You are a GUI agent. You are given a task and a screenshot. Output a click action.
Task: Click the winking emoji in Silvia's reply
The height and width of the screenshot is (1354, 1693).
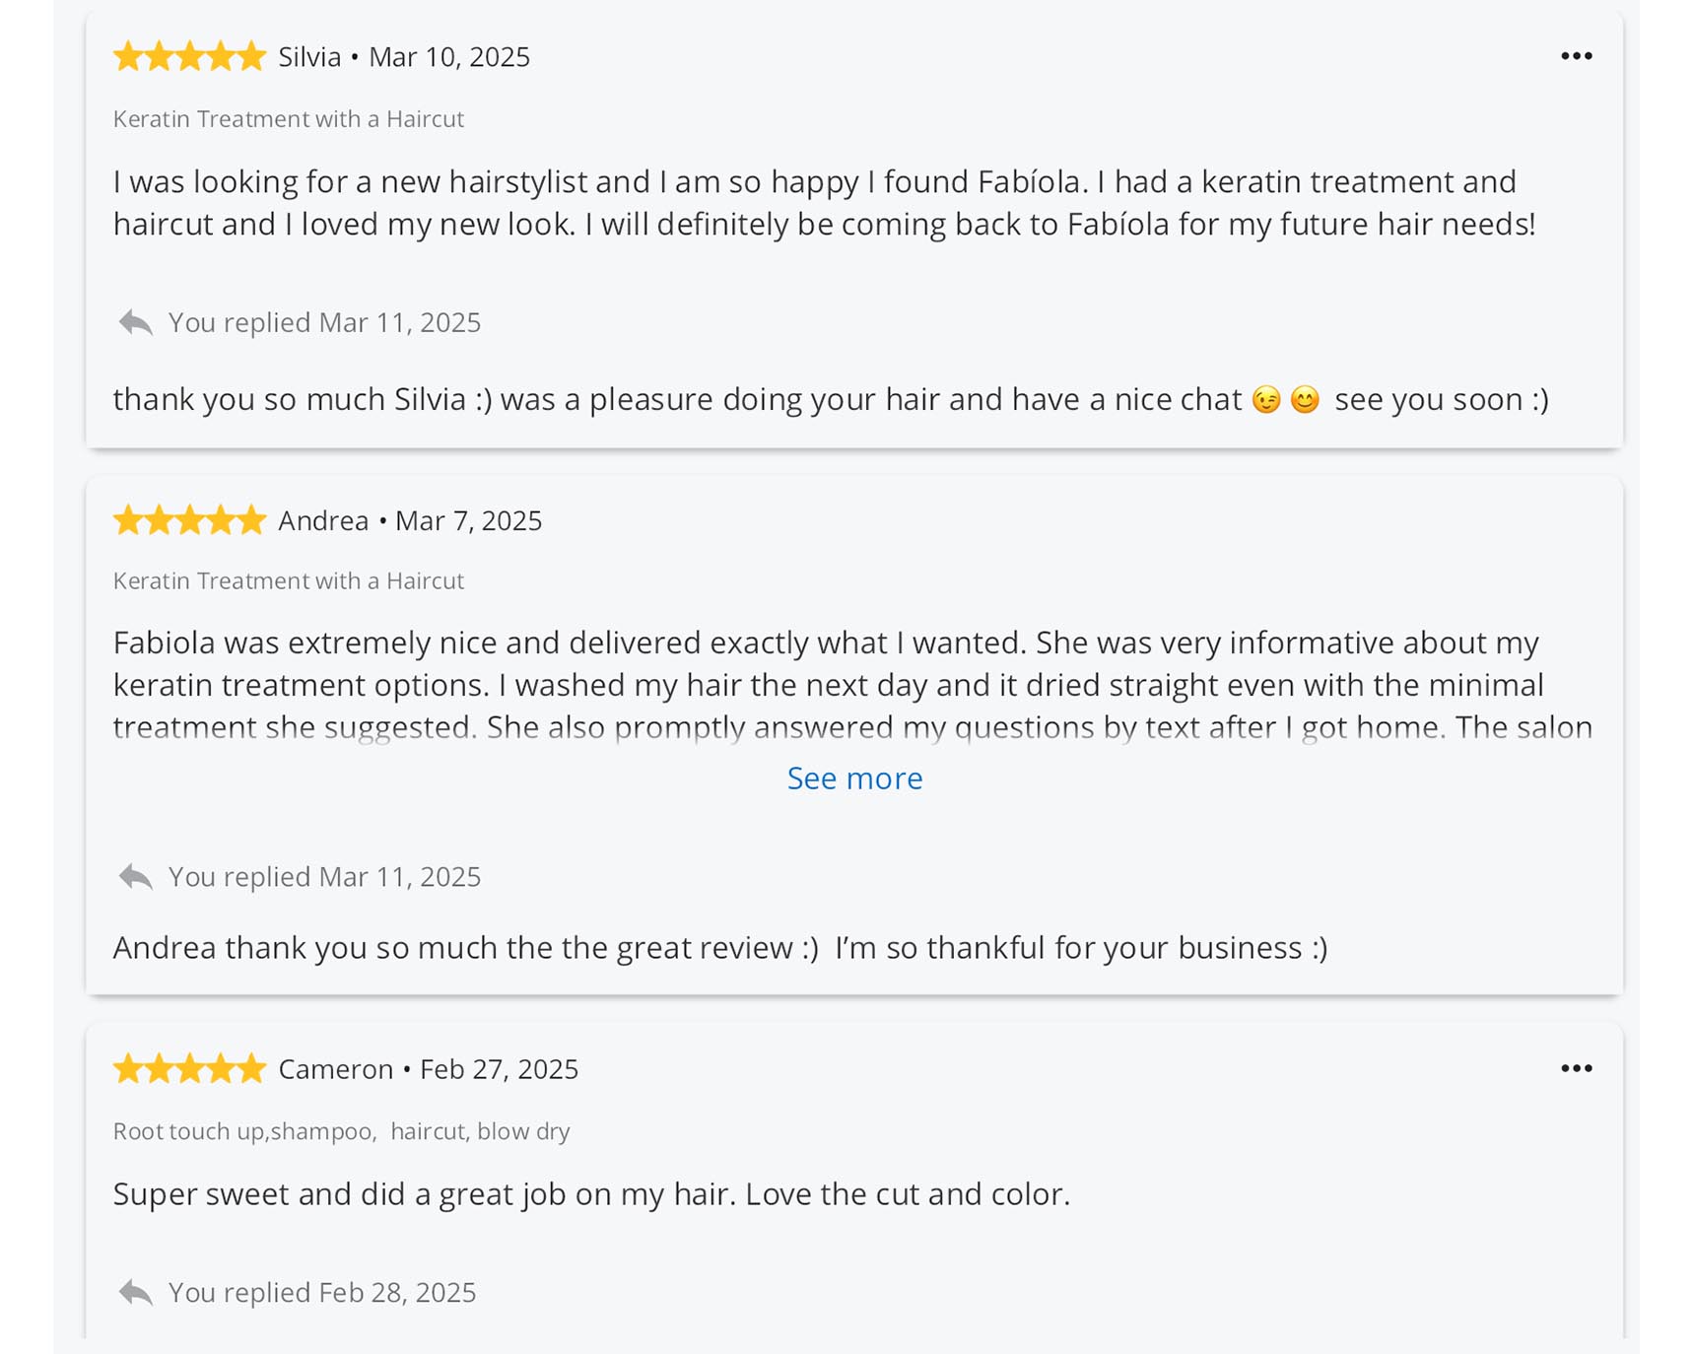1266,399
